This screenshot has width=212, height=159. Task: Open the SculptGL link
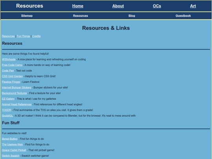tap(7, 116)
